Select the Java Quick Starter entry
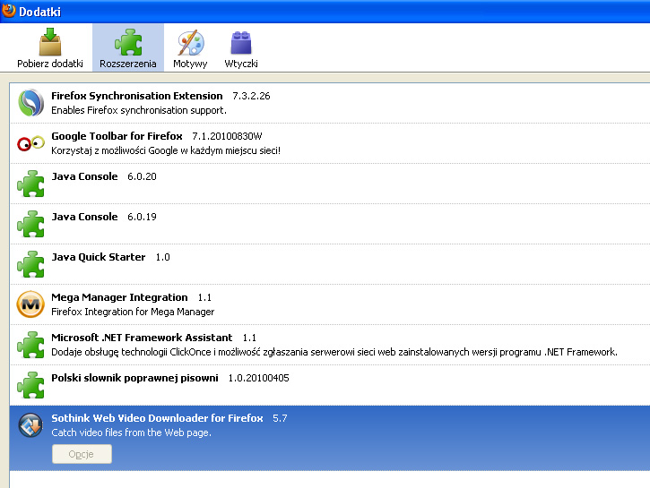The width and height of the screenshot is (650, 488). 99,257
